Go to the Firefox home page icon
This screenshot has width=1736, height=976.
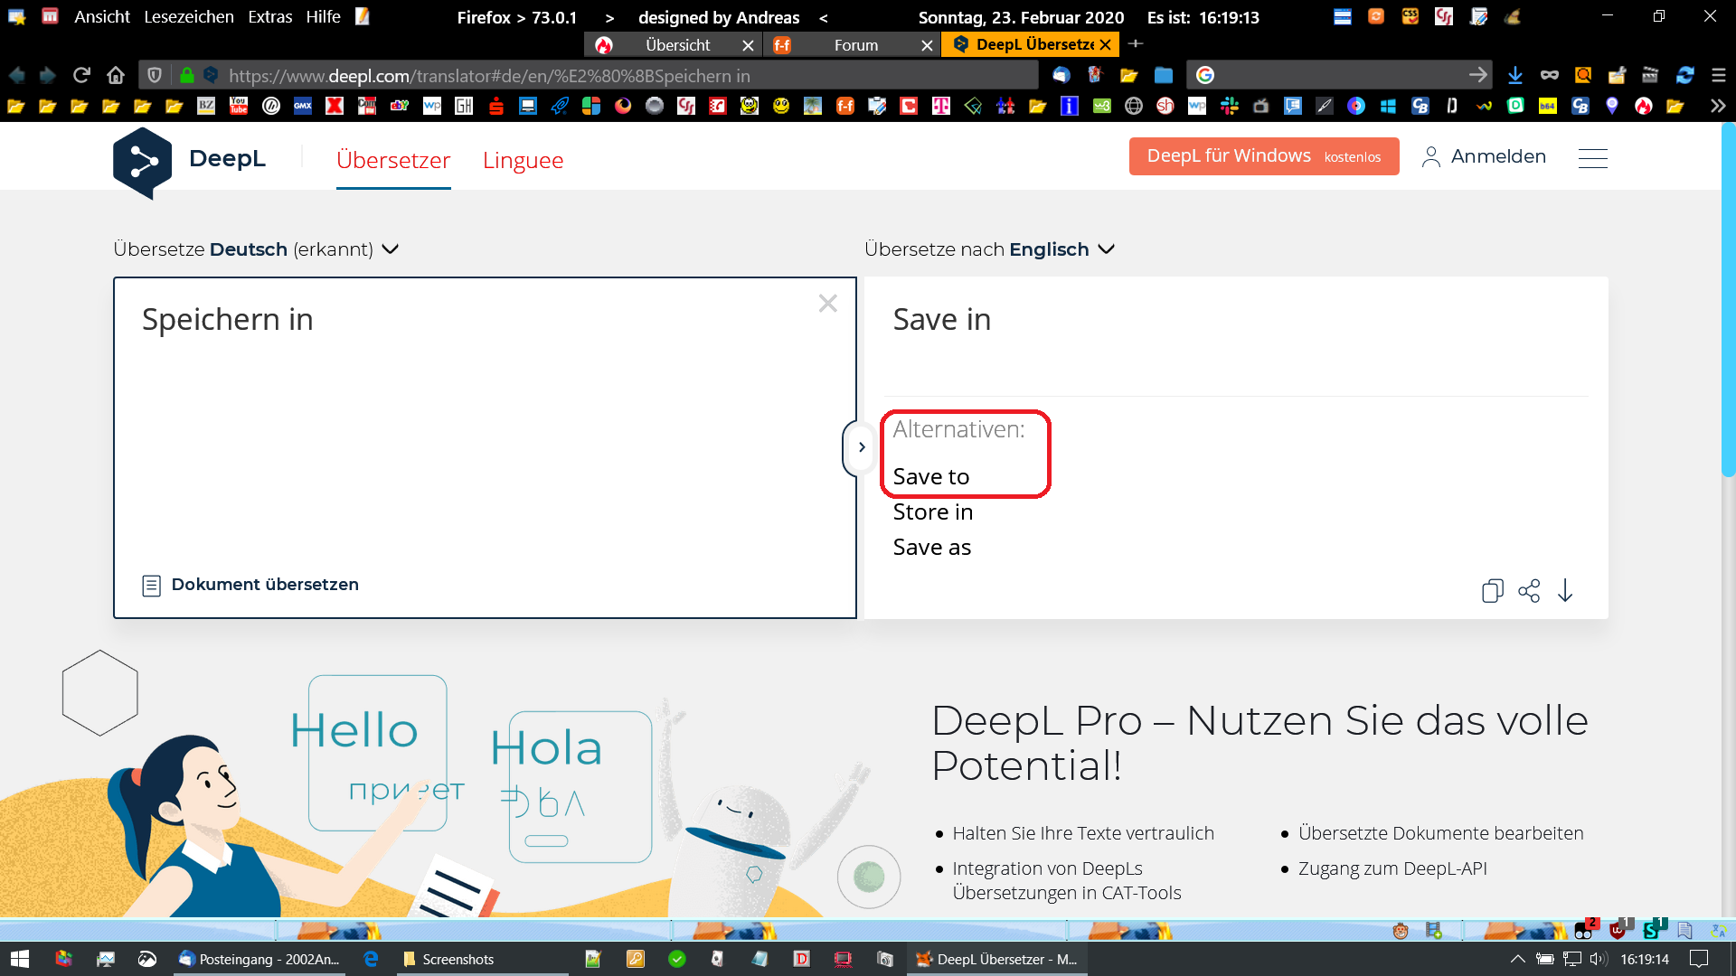(116, 75)
